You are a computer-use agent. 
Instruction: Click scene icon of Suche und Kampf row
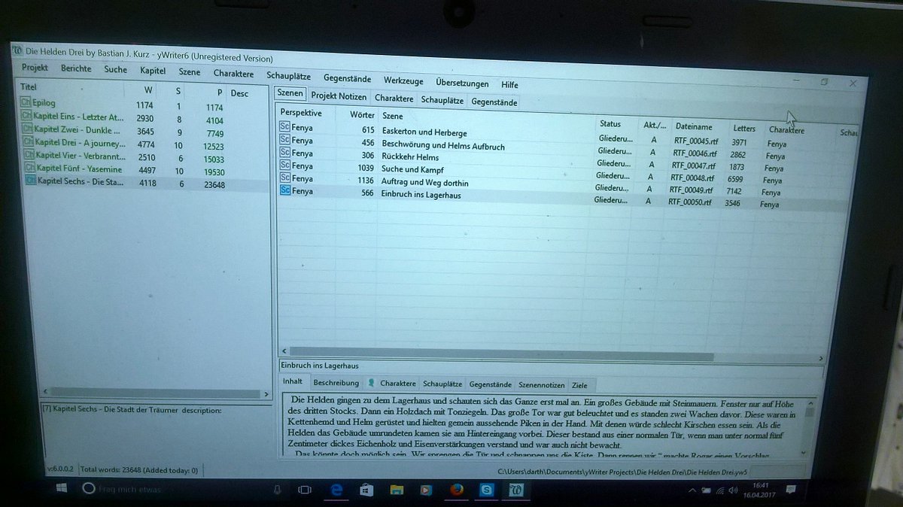point(285,165)
